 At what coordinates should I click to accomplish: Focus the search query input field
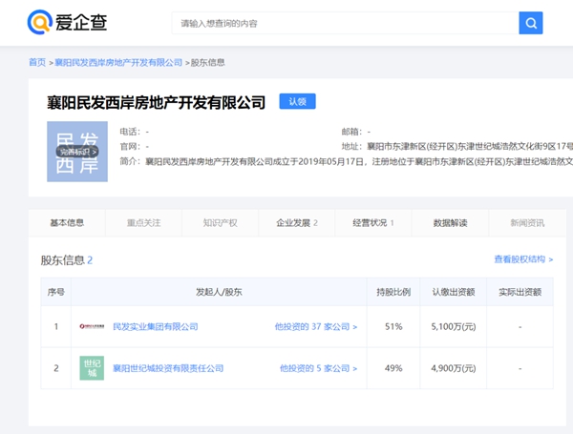click(346, 23)
